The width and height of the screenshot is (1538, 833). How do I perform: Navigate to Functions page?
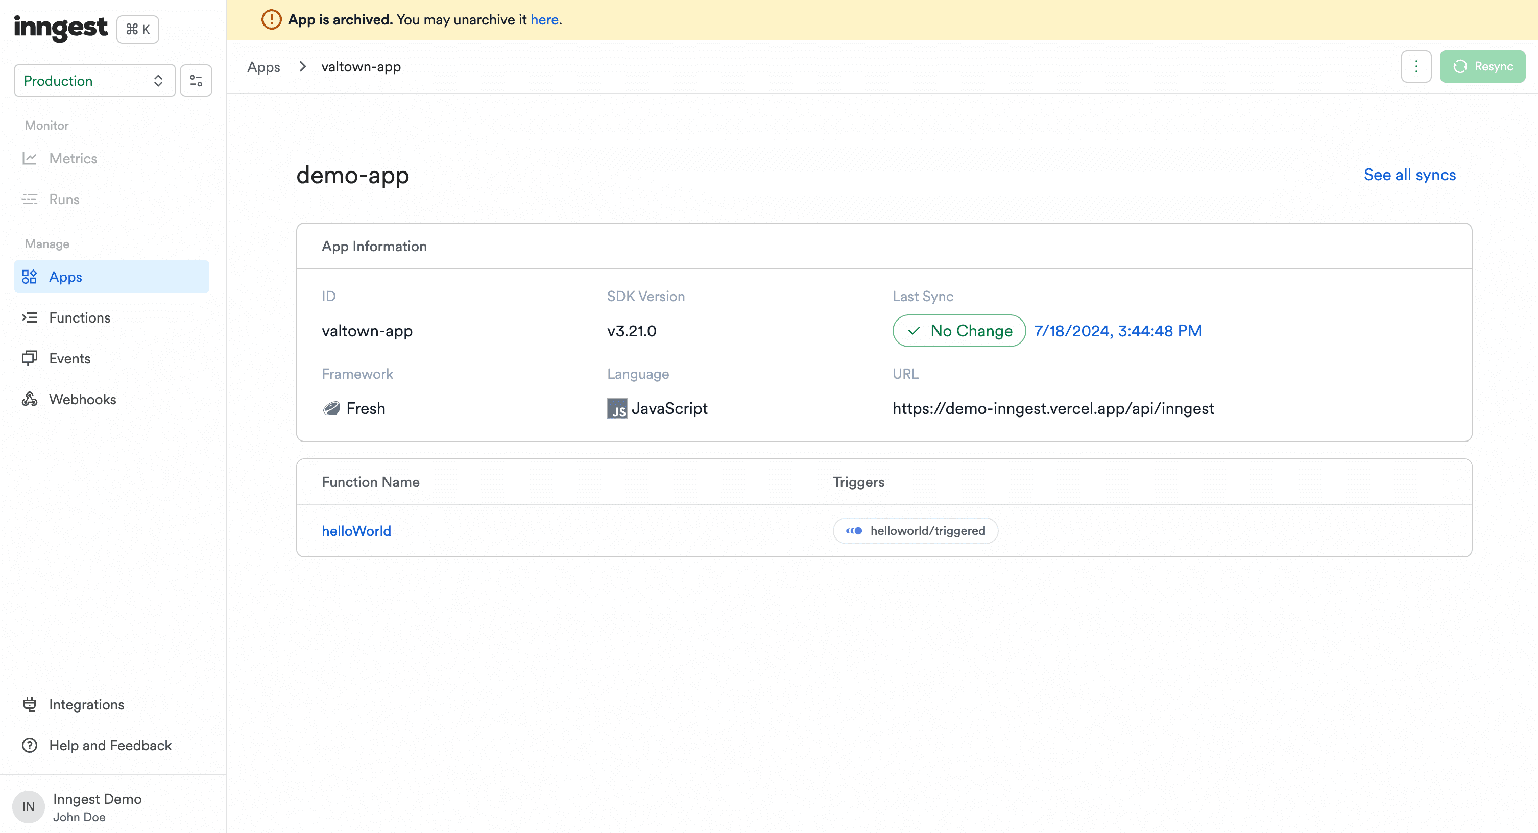pos(80,317)
